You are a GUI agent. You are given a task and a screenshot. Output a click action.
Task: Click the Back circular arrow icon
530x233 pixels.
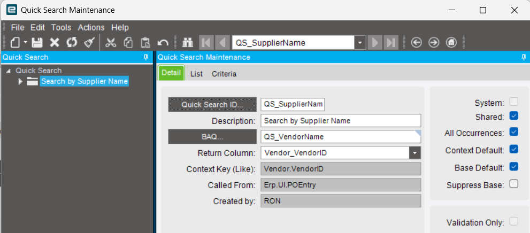[x=416, y=43]
